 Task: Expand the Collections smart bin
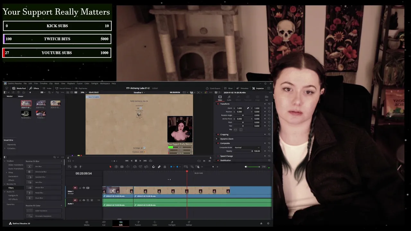point(5,149)
